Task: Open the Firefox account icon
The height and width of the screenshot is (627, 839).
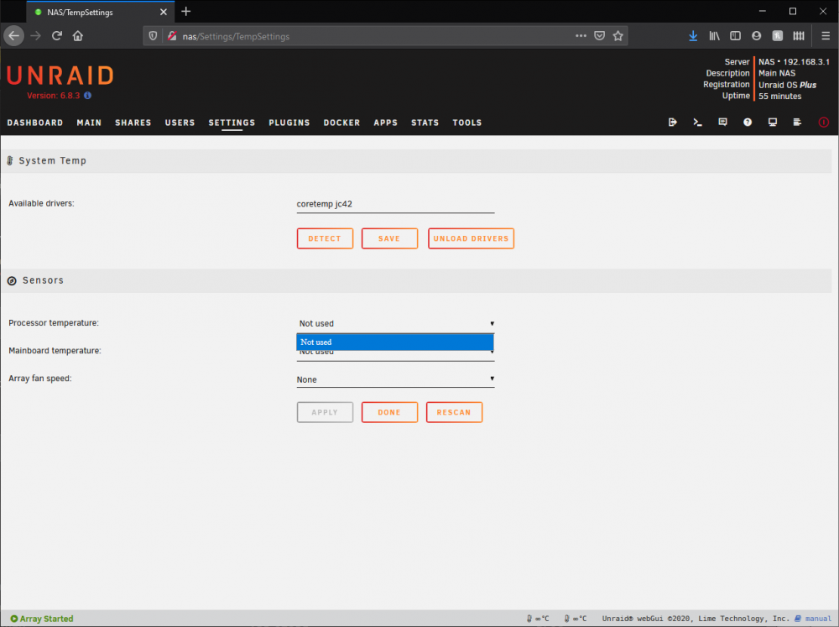Action: pyautogui.click(x=756, y=36)
